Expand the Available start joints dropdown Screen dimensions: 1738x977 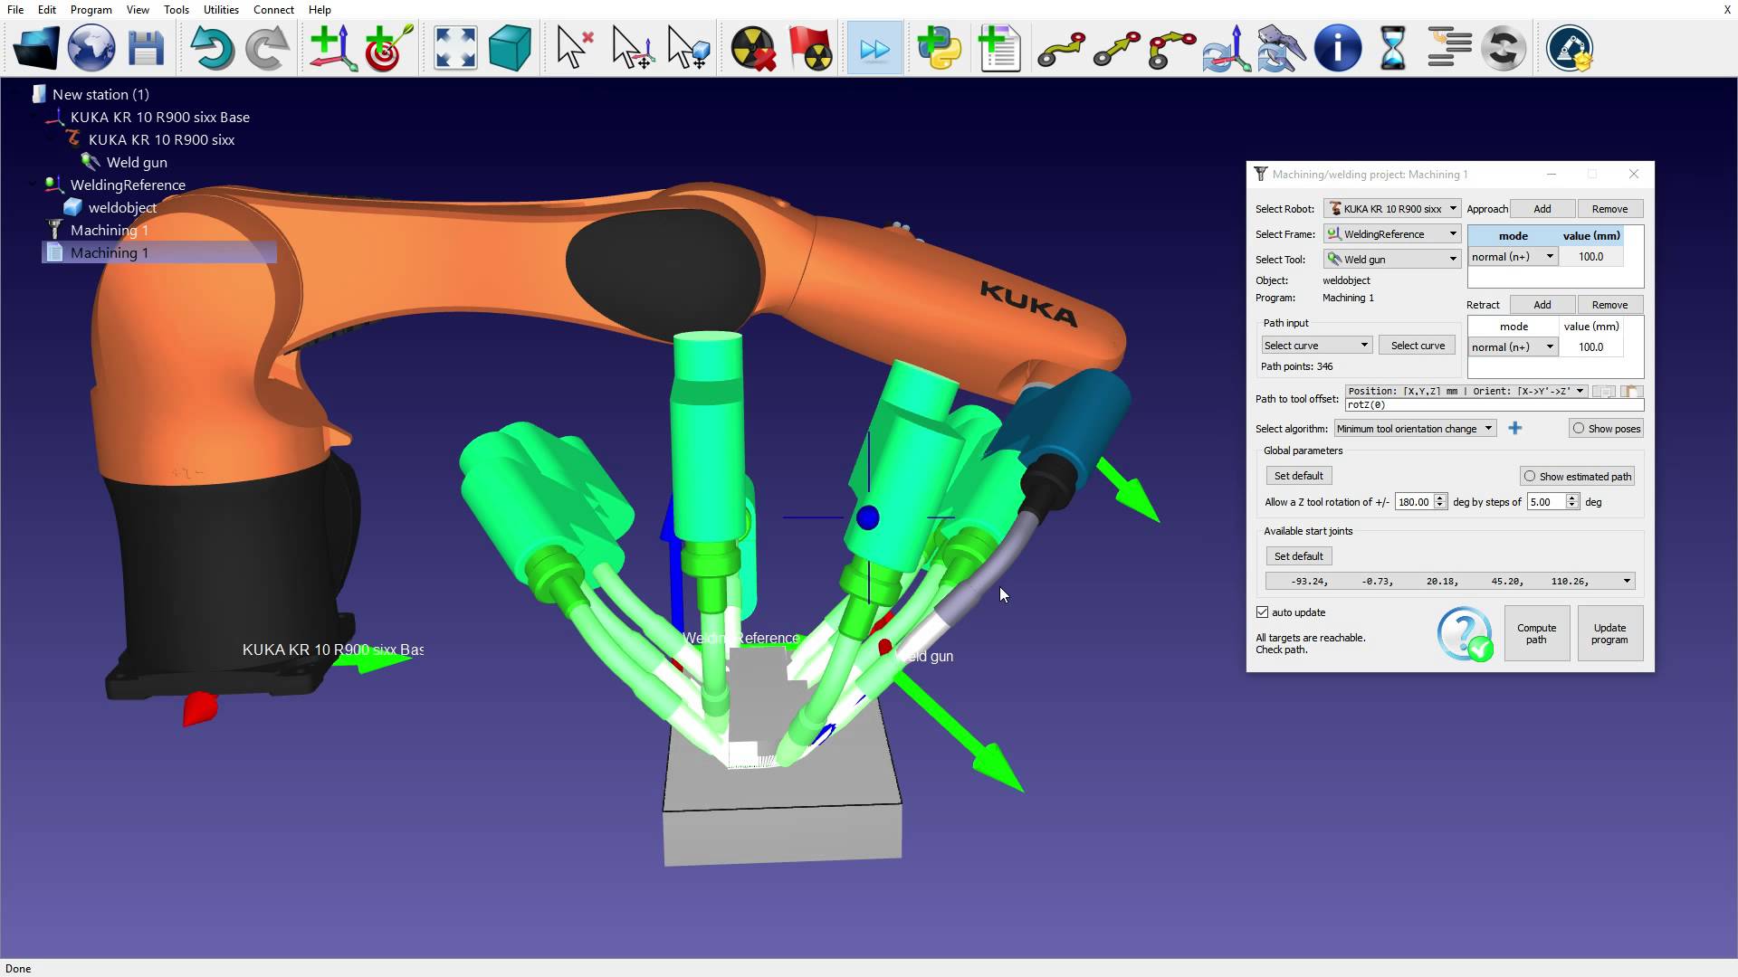pyautogui.click(x=1627, y=582)
